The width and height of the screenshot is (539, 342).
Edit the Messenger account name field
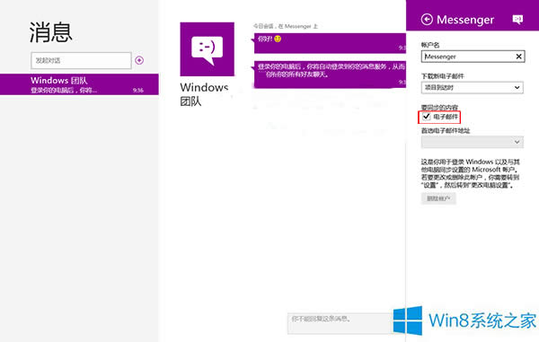click(x=473, y=57)
